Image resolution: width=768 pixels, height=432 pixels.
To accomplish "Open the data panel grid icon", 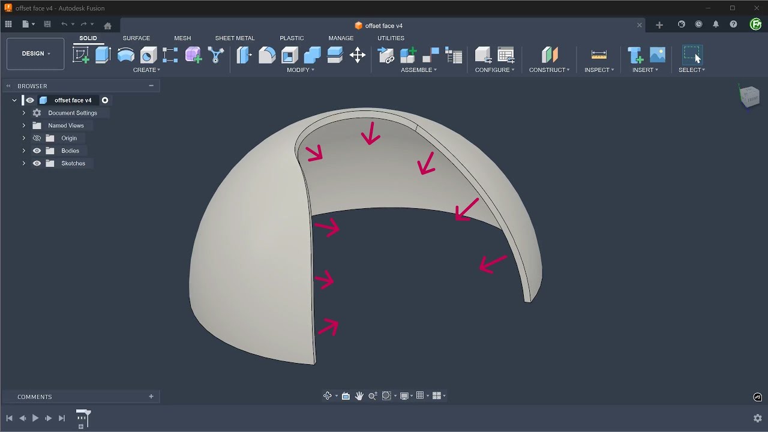I will coord(8,25).
